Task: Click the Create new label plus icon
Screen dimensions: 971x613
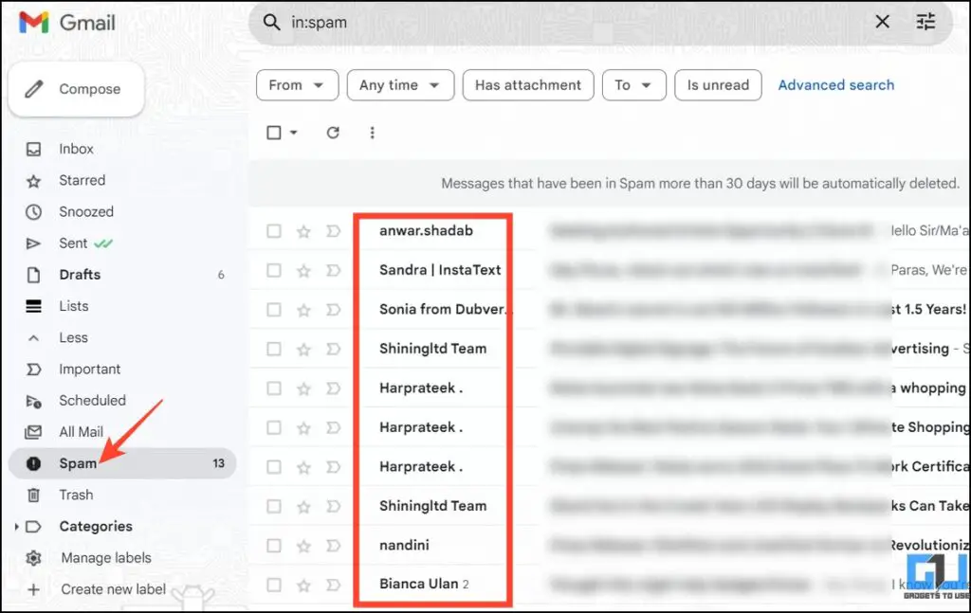Action: click(x=34, y=588)
